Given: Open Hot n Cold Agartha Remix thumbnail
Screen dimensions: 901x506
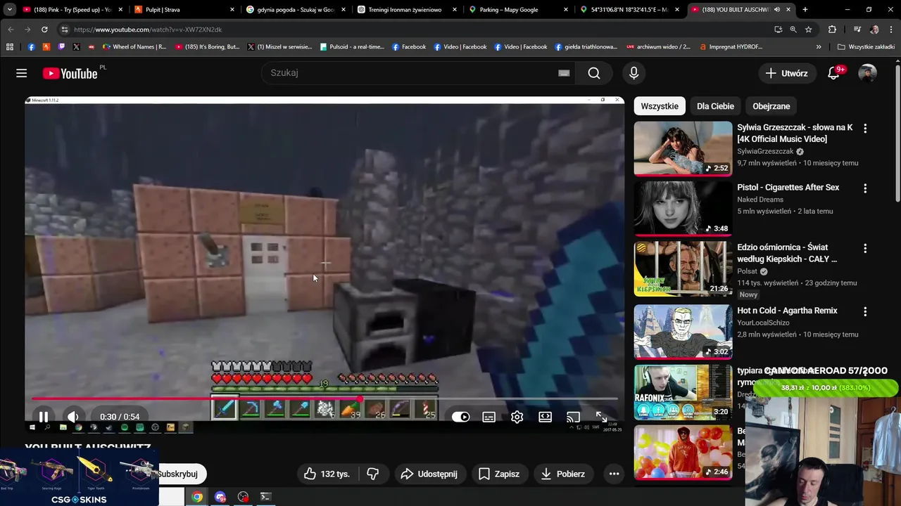Looking at the screenshot, I should 683,332.
